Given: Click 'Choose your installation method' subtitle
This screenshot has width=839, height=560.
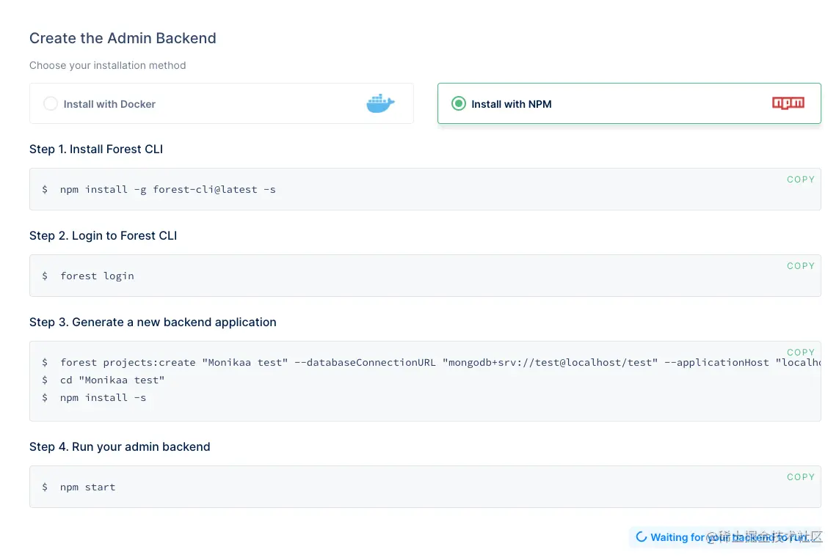Looking at the screenshot, I should coord(108,65).
